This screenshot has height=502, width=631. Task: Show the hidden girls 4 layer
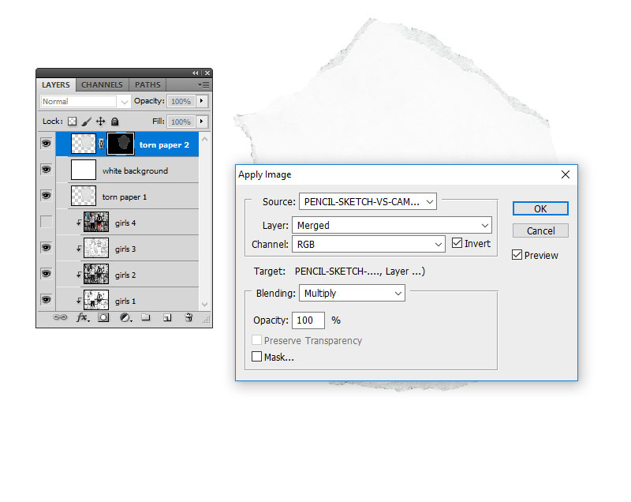46,223
